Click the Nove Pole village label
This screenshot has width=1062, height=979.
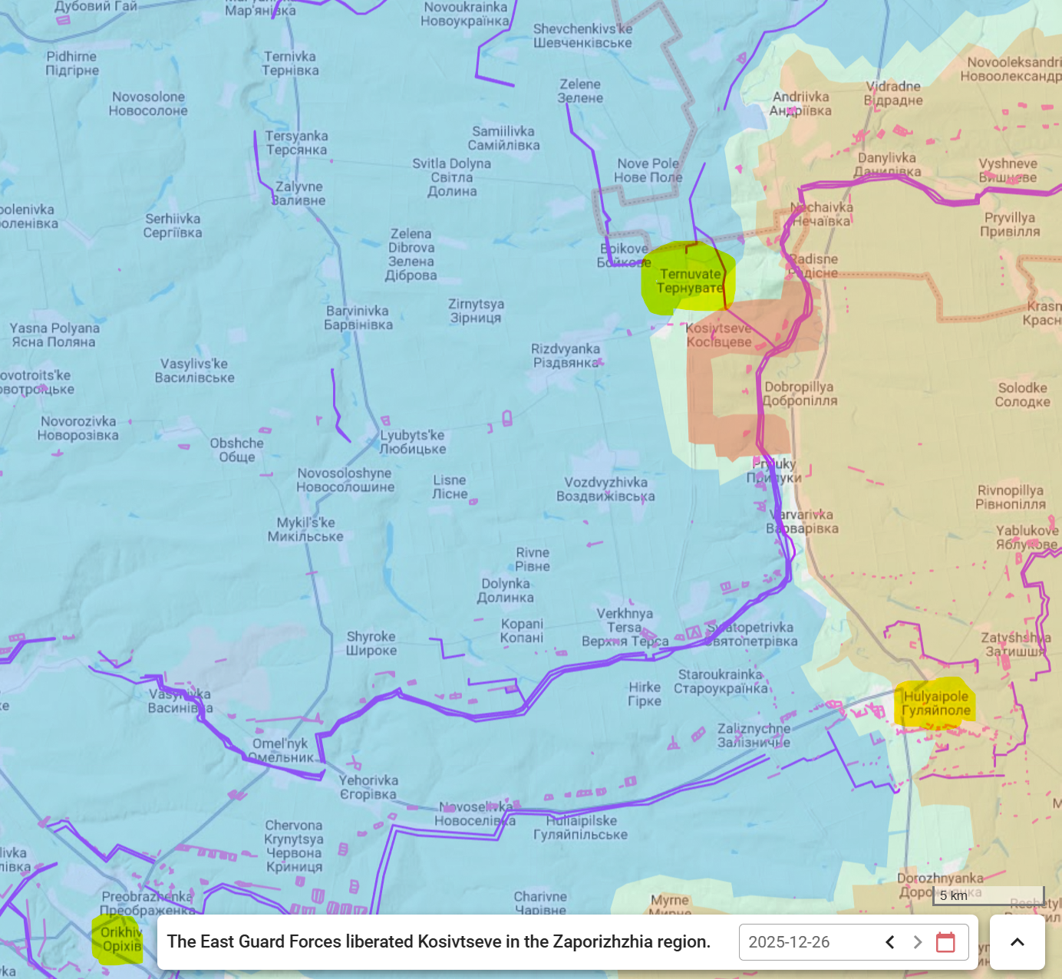coord(648,170)
